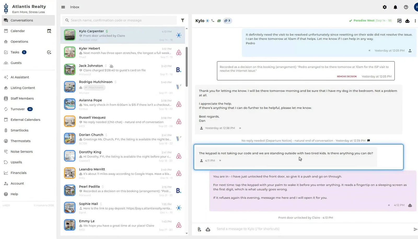Click the attachment microphone icon in message composer

coord(199,229)
